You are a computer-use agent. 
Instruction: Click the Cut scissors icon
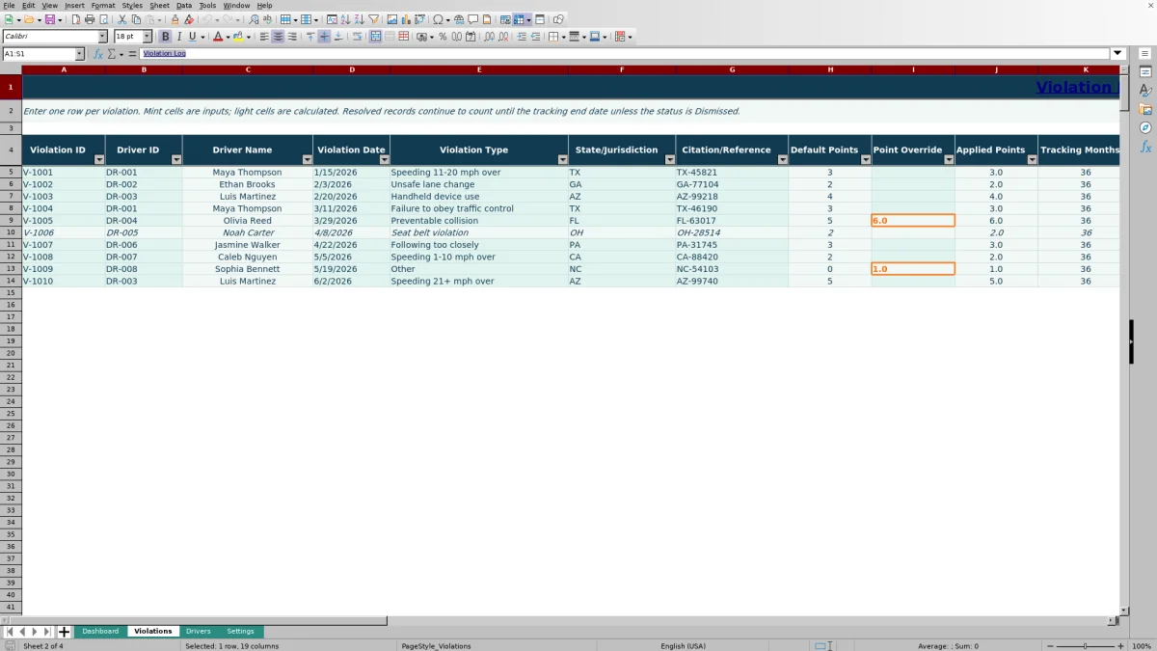tap(122, 19)
